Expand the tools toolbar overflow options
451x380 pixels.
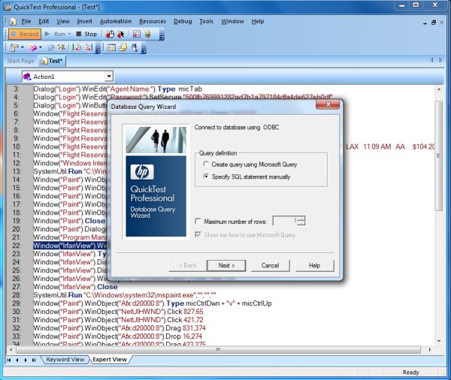(x=144, y=50)
